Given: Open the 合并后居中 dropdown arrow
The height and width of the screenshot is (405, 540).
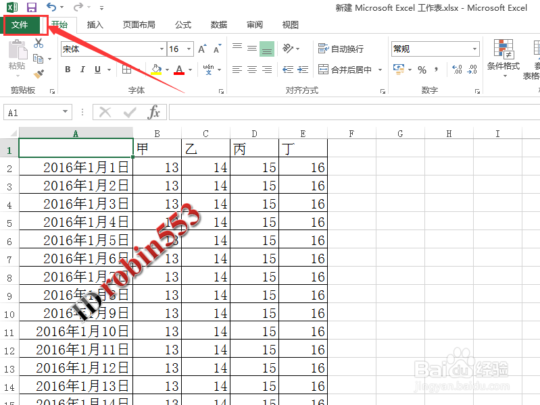Looking at the screenshot, I should click(381, 70).
